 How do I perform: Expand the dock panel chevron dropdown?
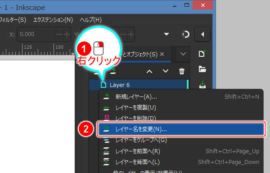(183, 54)
